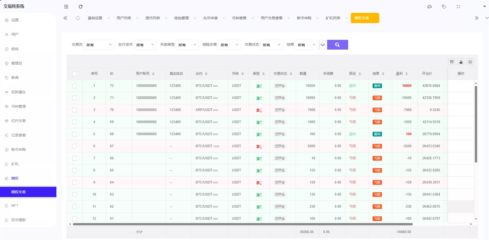This screenshot has width=489, height=240.
Task: Switch to the 用户列表 tab
Action: (124, 18)
